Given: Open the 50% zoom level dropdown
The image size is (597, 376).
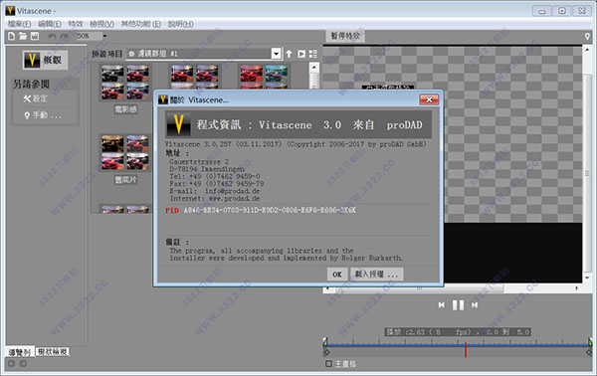Looking at the screenshot, I should [x=104, y=36].
